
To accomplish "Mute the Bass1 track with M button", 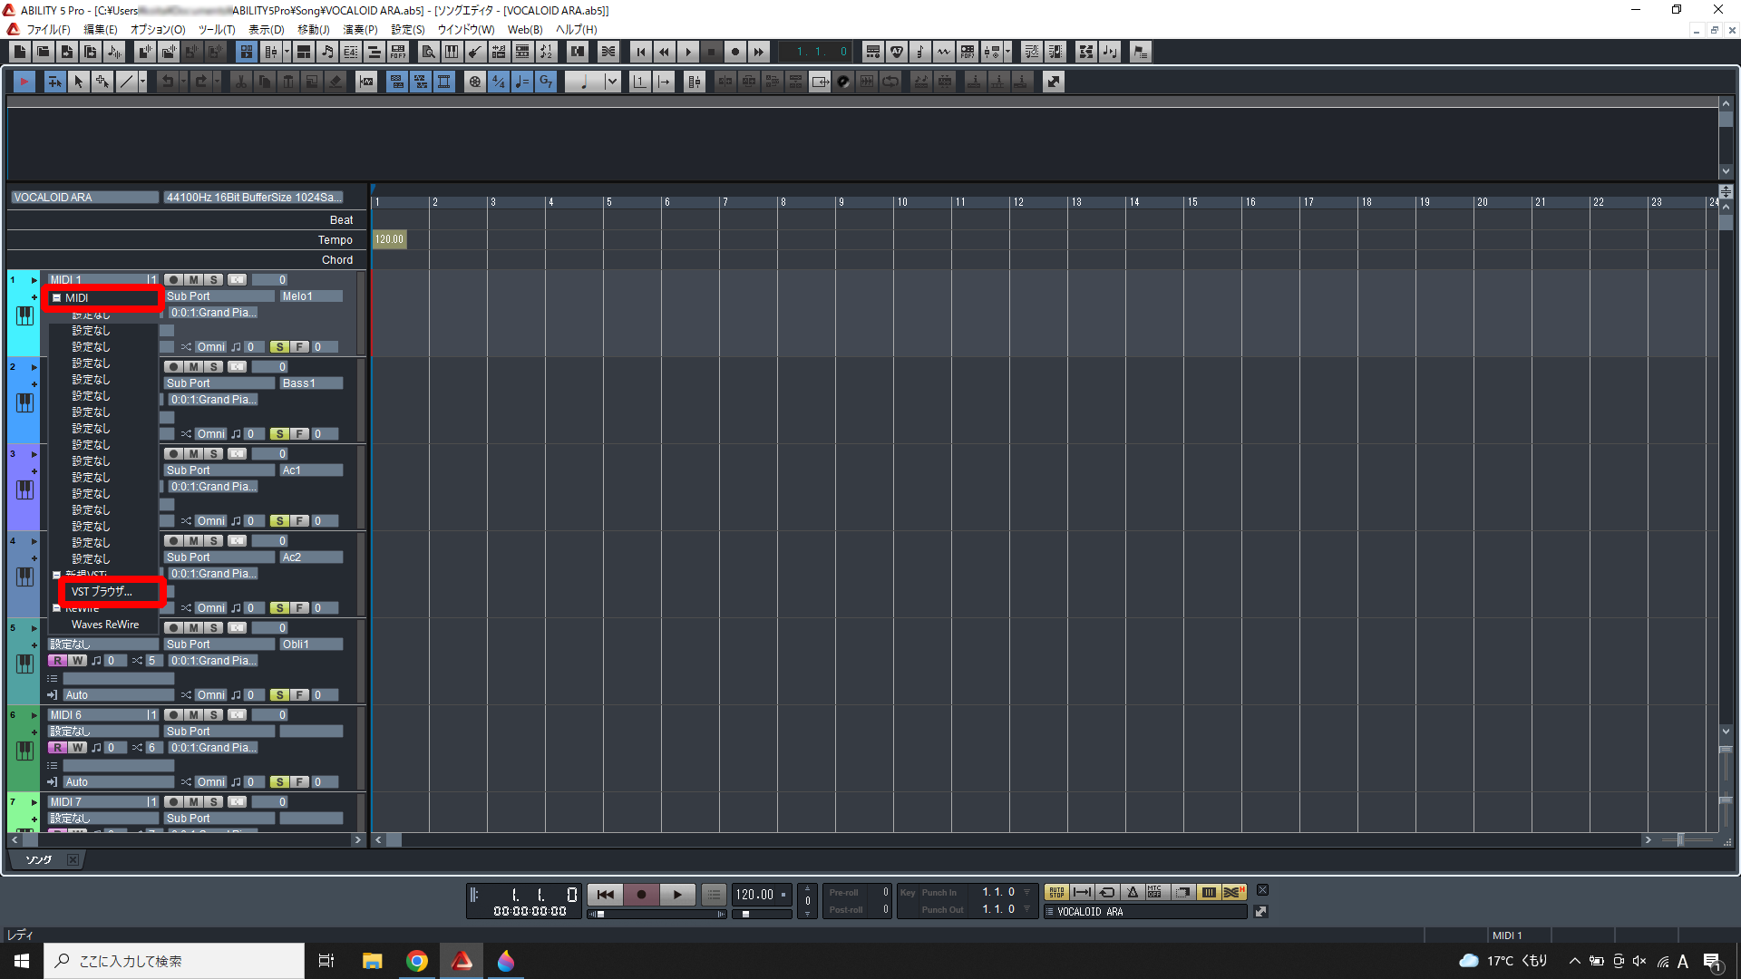I will point(193,367).
